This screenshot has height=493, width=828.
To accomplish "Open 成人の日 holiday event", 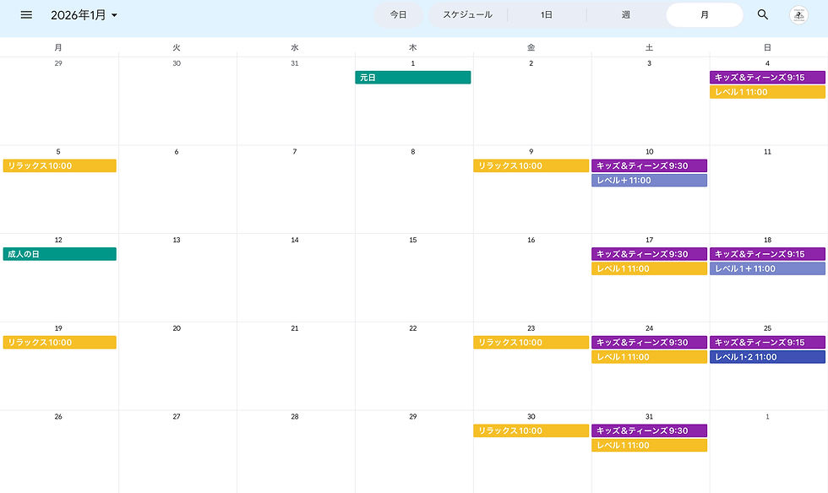I will click(60, 254).
